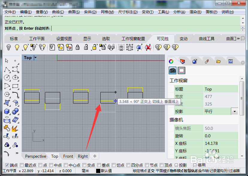Viewport: 248px width, 176px height.
Task: Toggle 锁定格点 in the status bar
Action: [140, 171]
